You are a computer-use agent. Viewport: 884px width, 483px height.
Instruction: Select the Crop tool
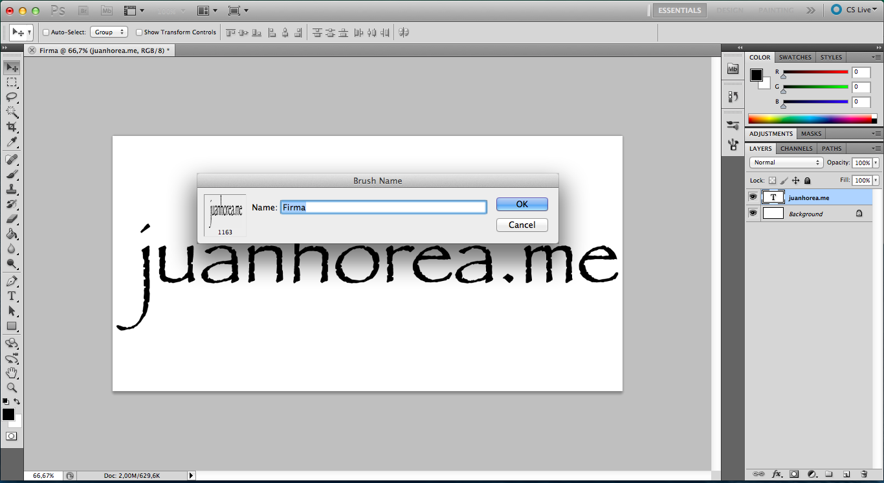pos(12,127)
